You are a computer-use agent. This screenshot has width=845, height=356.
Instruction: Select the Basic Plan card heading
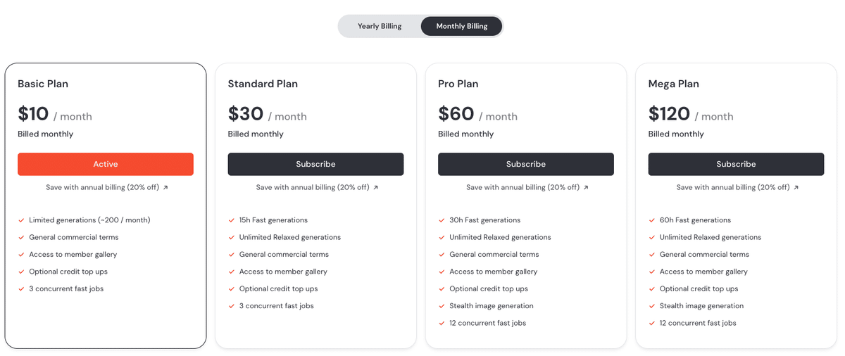pyautogui.click(x=43, y=84)
